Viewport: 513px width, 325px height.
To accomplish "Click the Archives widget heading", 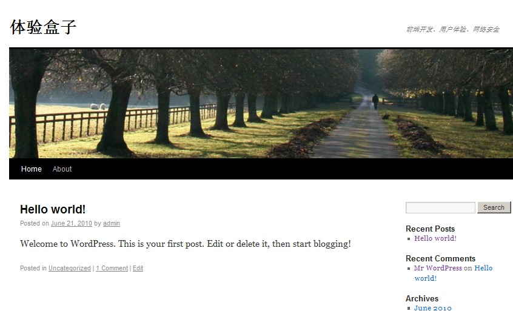I will click(422, 298).
